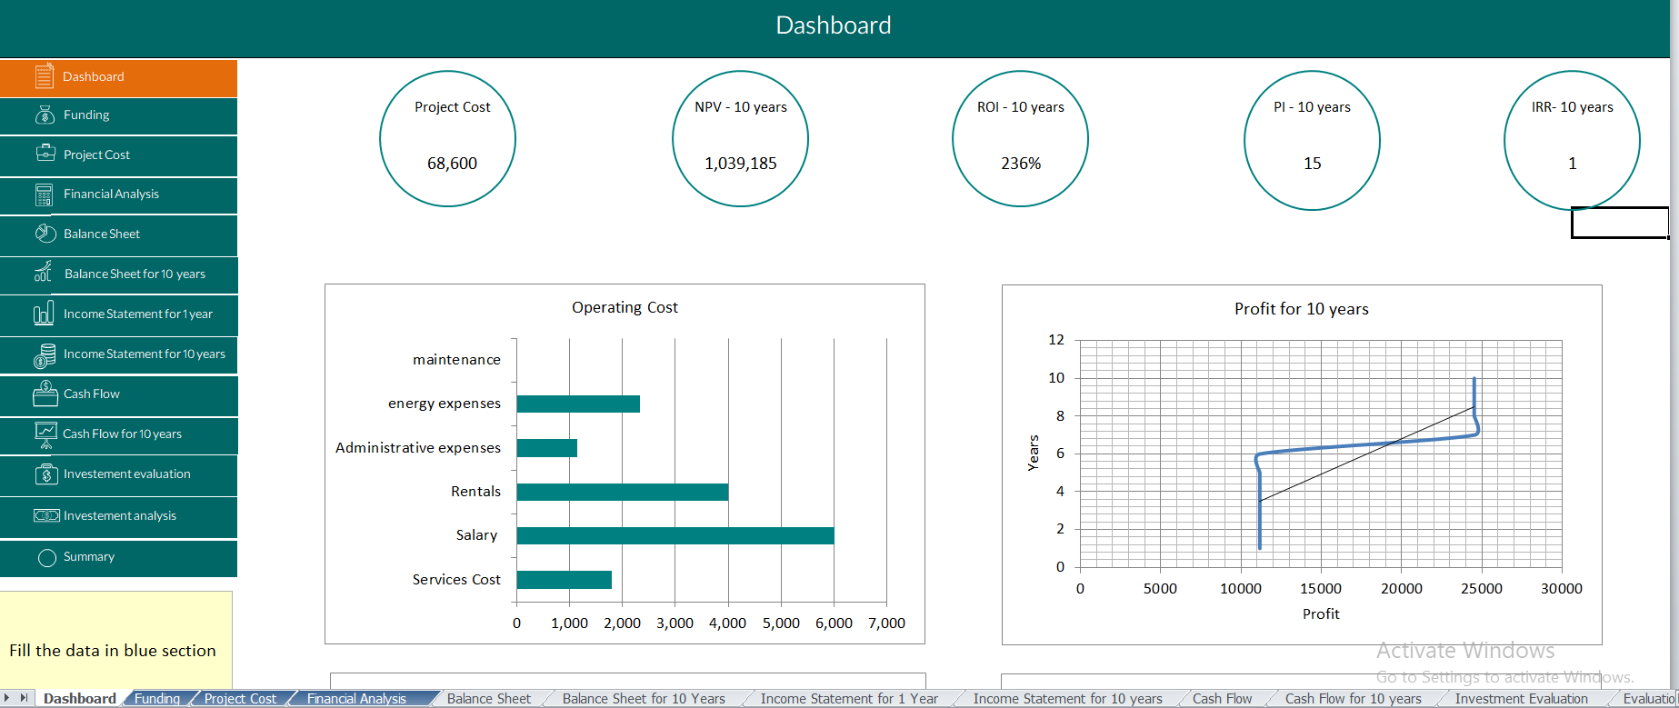Select the Dashboard sheet tab
The width and height of the screenshot is (1679, 708).
click(80, 699)
